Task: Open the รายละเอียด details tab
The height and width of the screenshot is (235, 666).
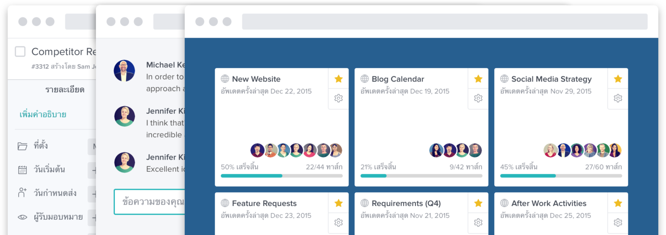Action: click(65, 90)
